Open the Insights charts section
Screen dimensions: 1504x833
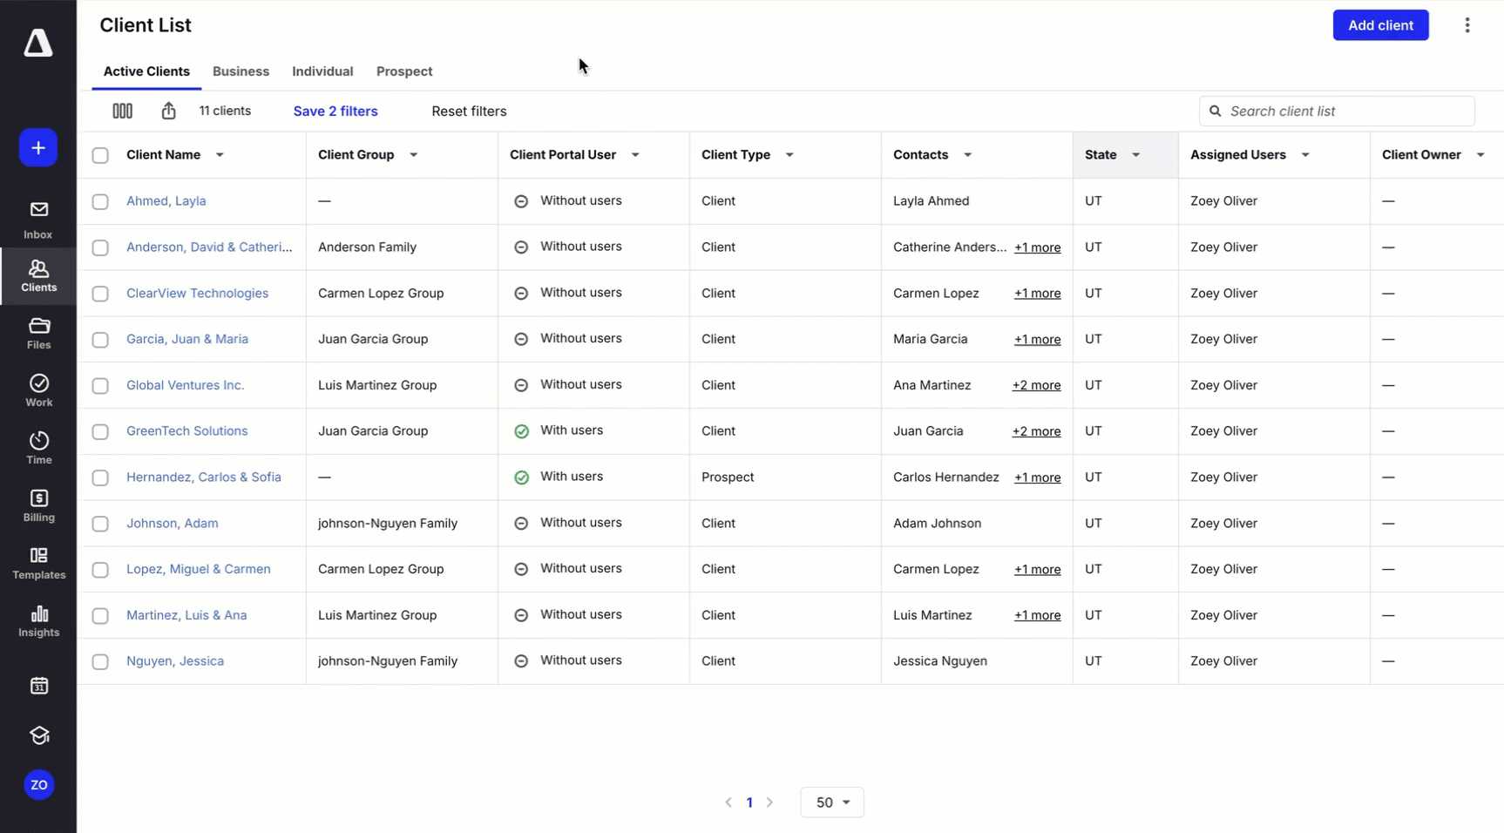point(38,621)
